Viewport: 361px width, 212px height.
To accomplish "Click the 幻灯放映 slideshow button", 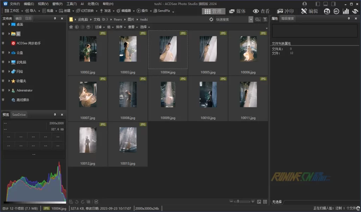I will pos(85,11).
